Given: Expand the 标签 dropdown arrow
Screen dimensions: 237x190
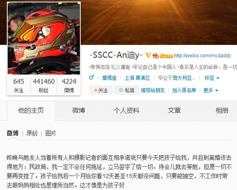Looking at the screenshot, I should tap(218, 78).
